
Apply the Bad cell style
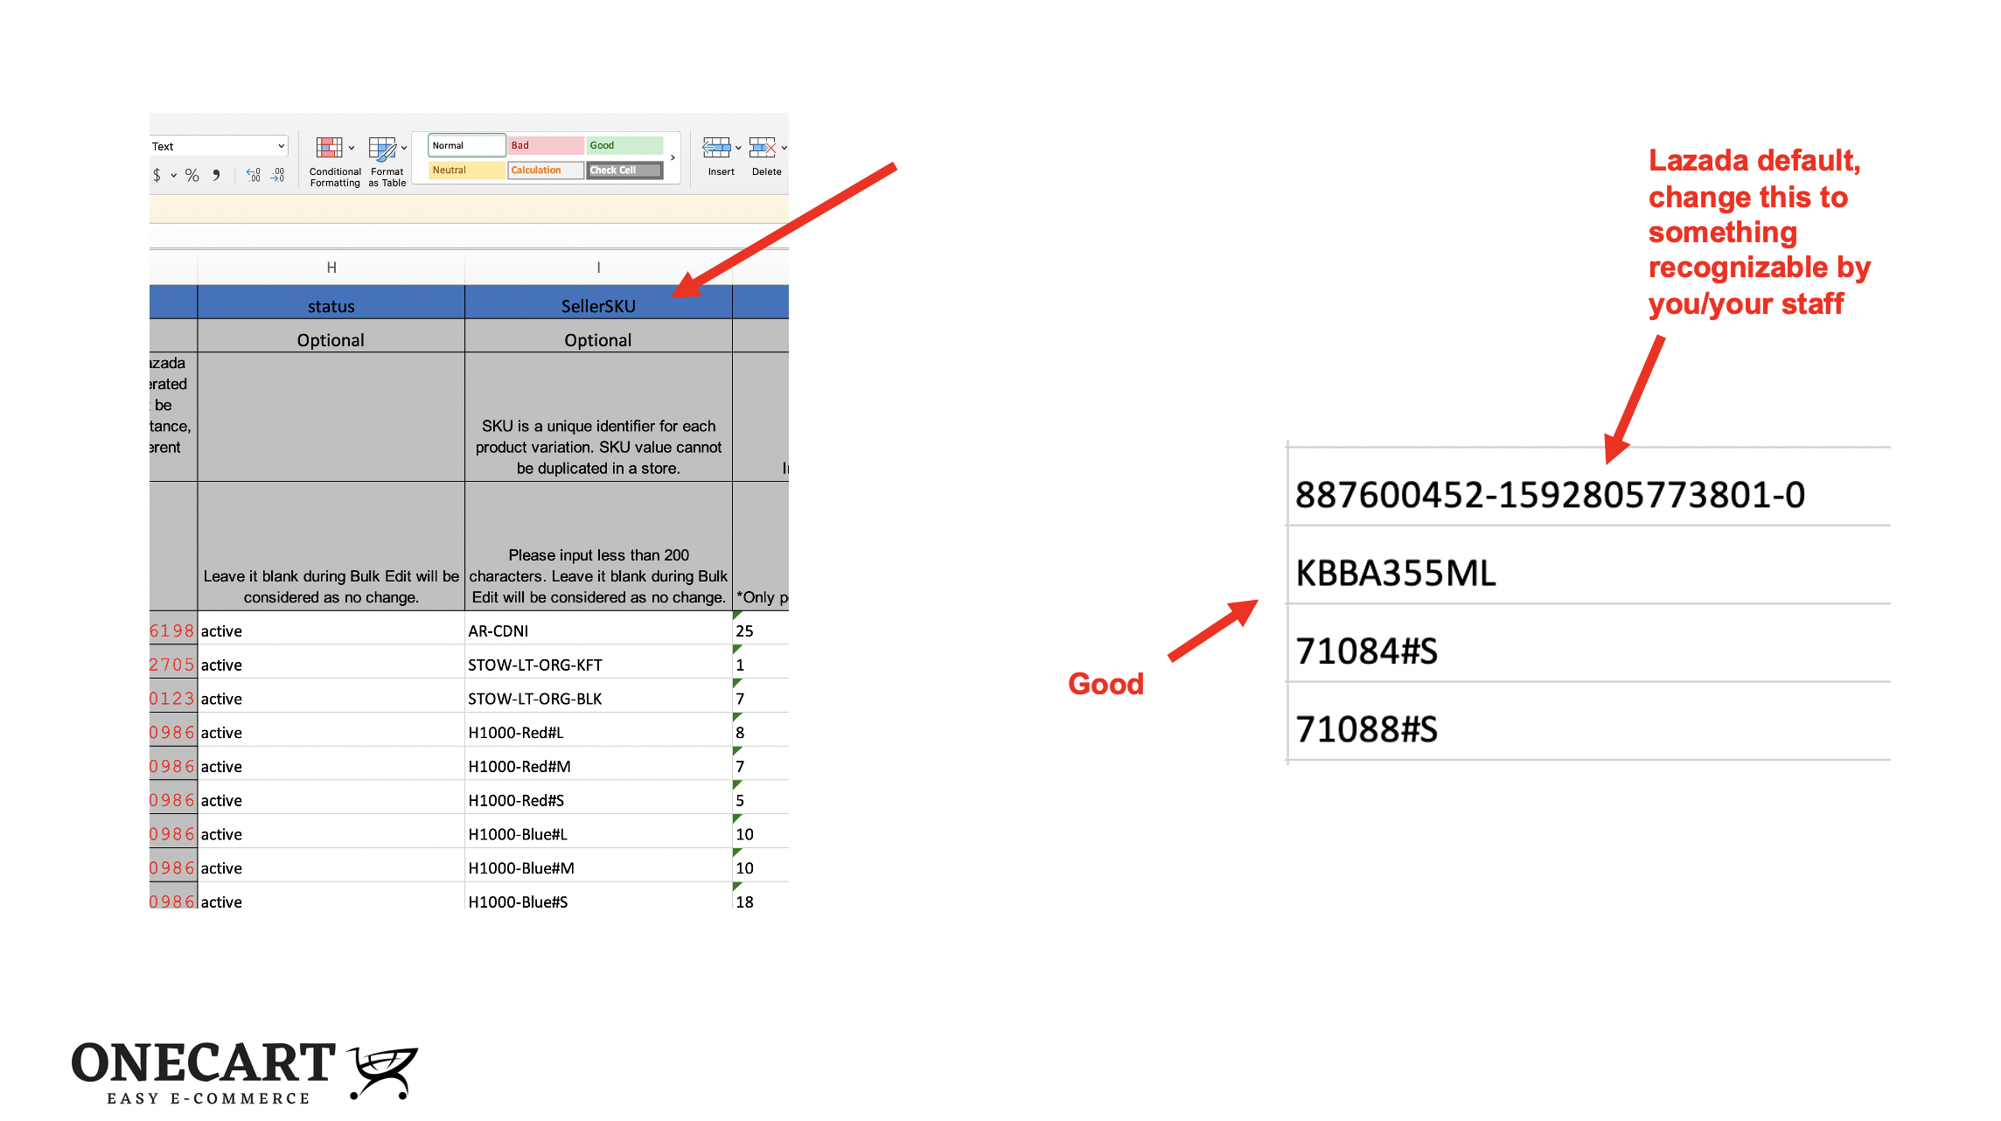tap(545, 145)
